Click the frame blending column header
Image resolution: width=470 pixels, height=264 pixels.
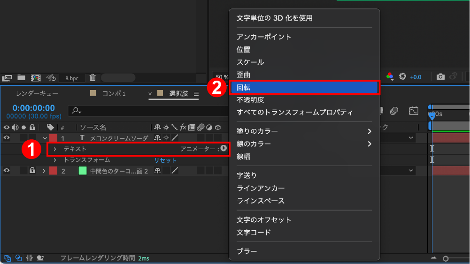click(192, 128)
